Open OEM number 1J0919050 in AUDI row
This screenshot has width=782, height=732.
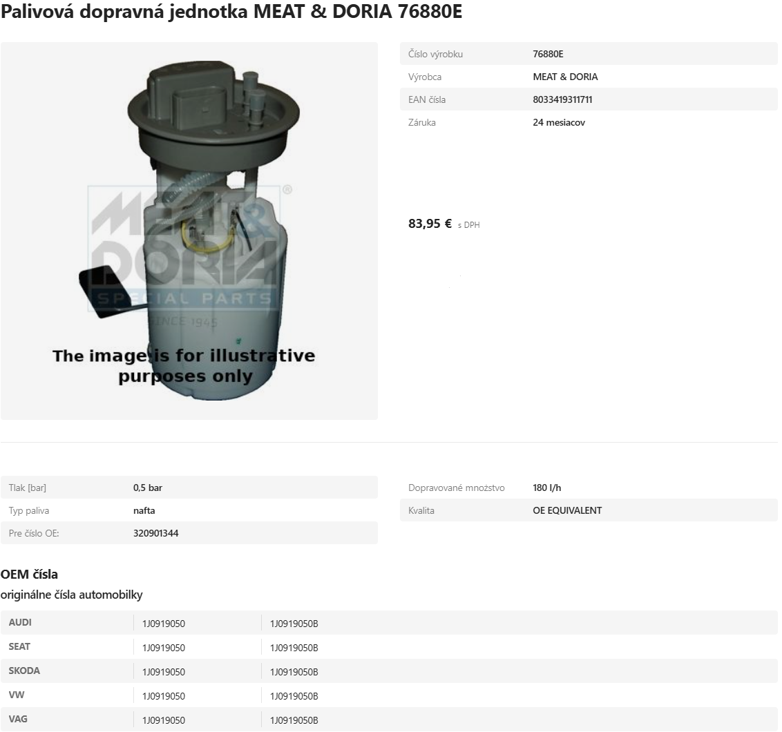tap(164, 624)
